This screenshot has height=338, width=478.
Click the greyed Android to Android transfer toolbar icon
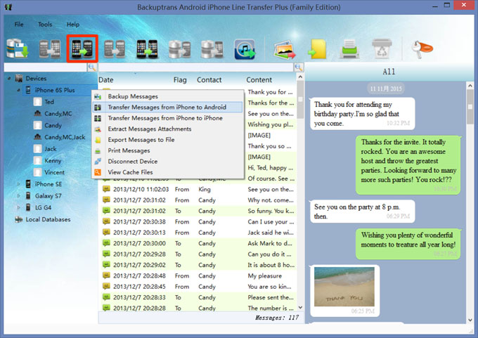click(51, 48)
